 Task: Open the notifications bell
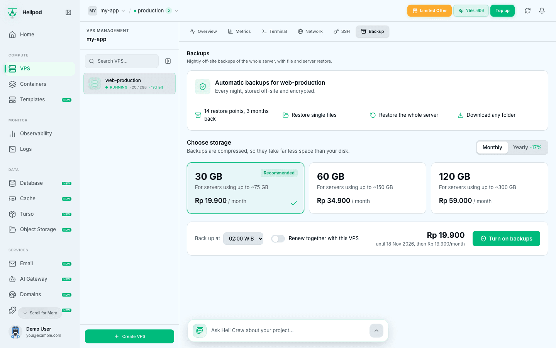(x=542, y=11)
